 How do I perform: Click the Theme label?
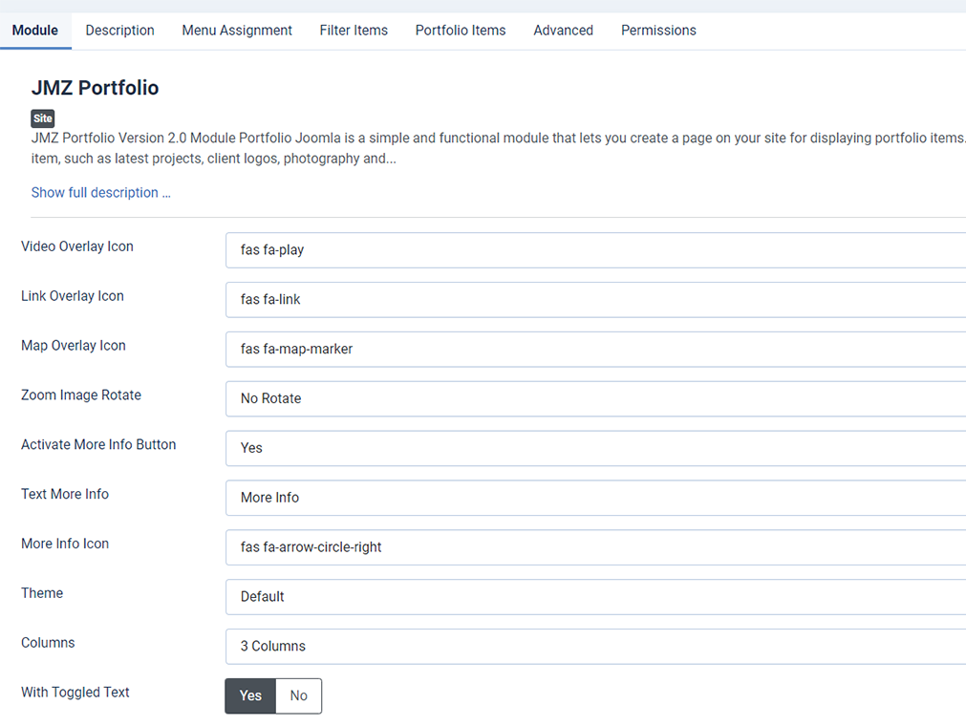coord(42,593)
